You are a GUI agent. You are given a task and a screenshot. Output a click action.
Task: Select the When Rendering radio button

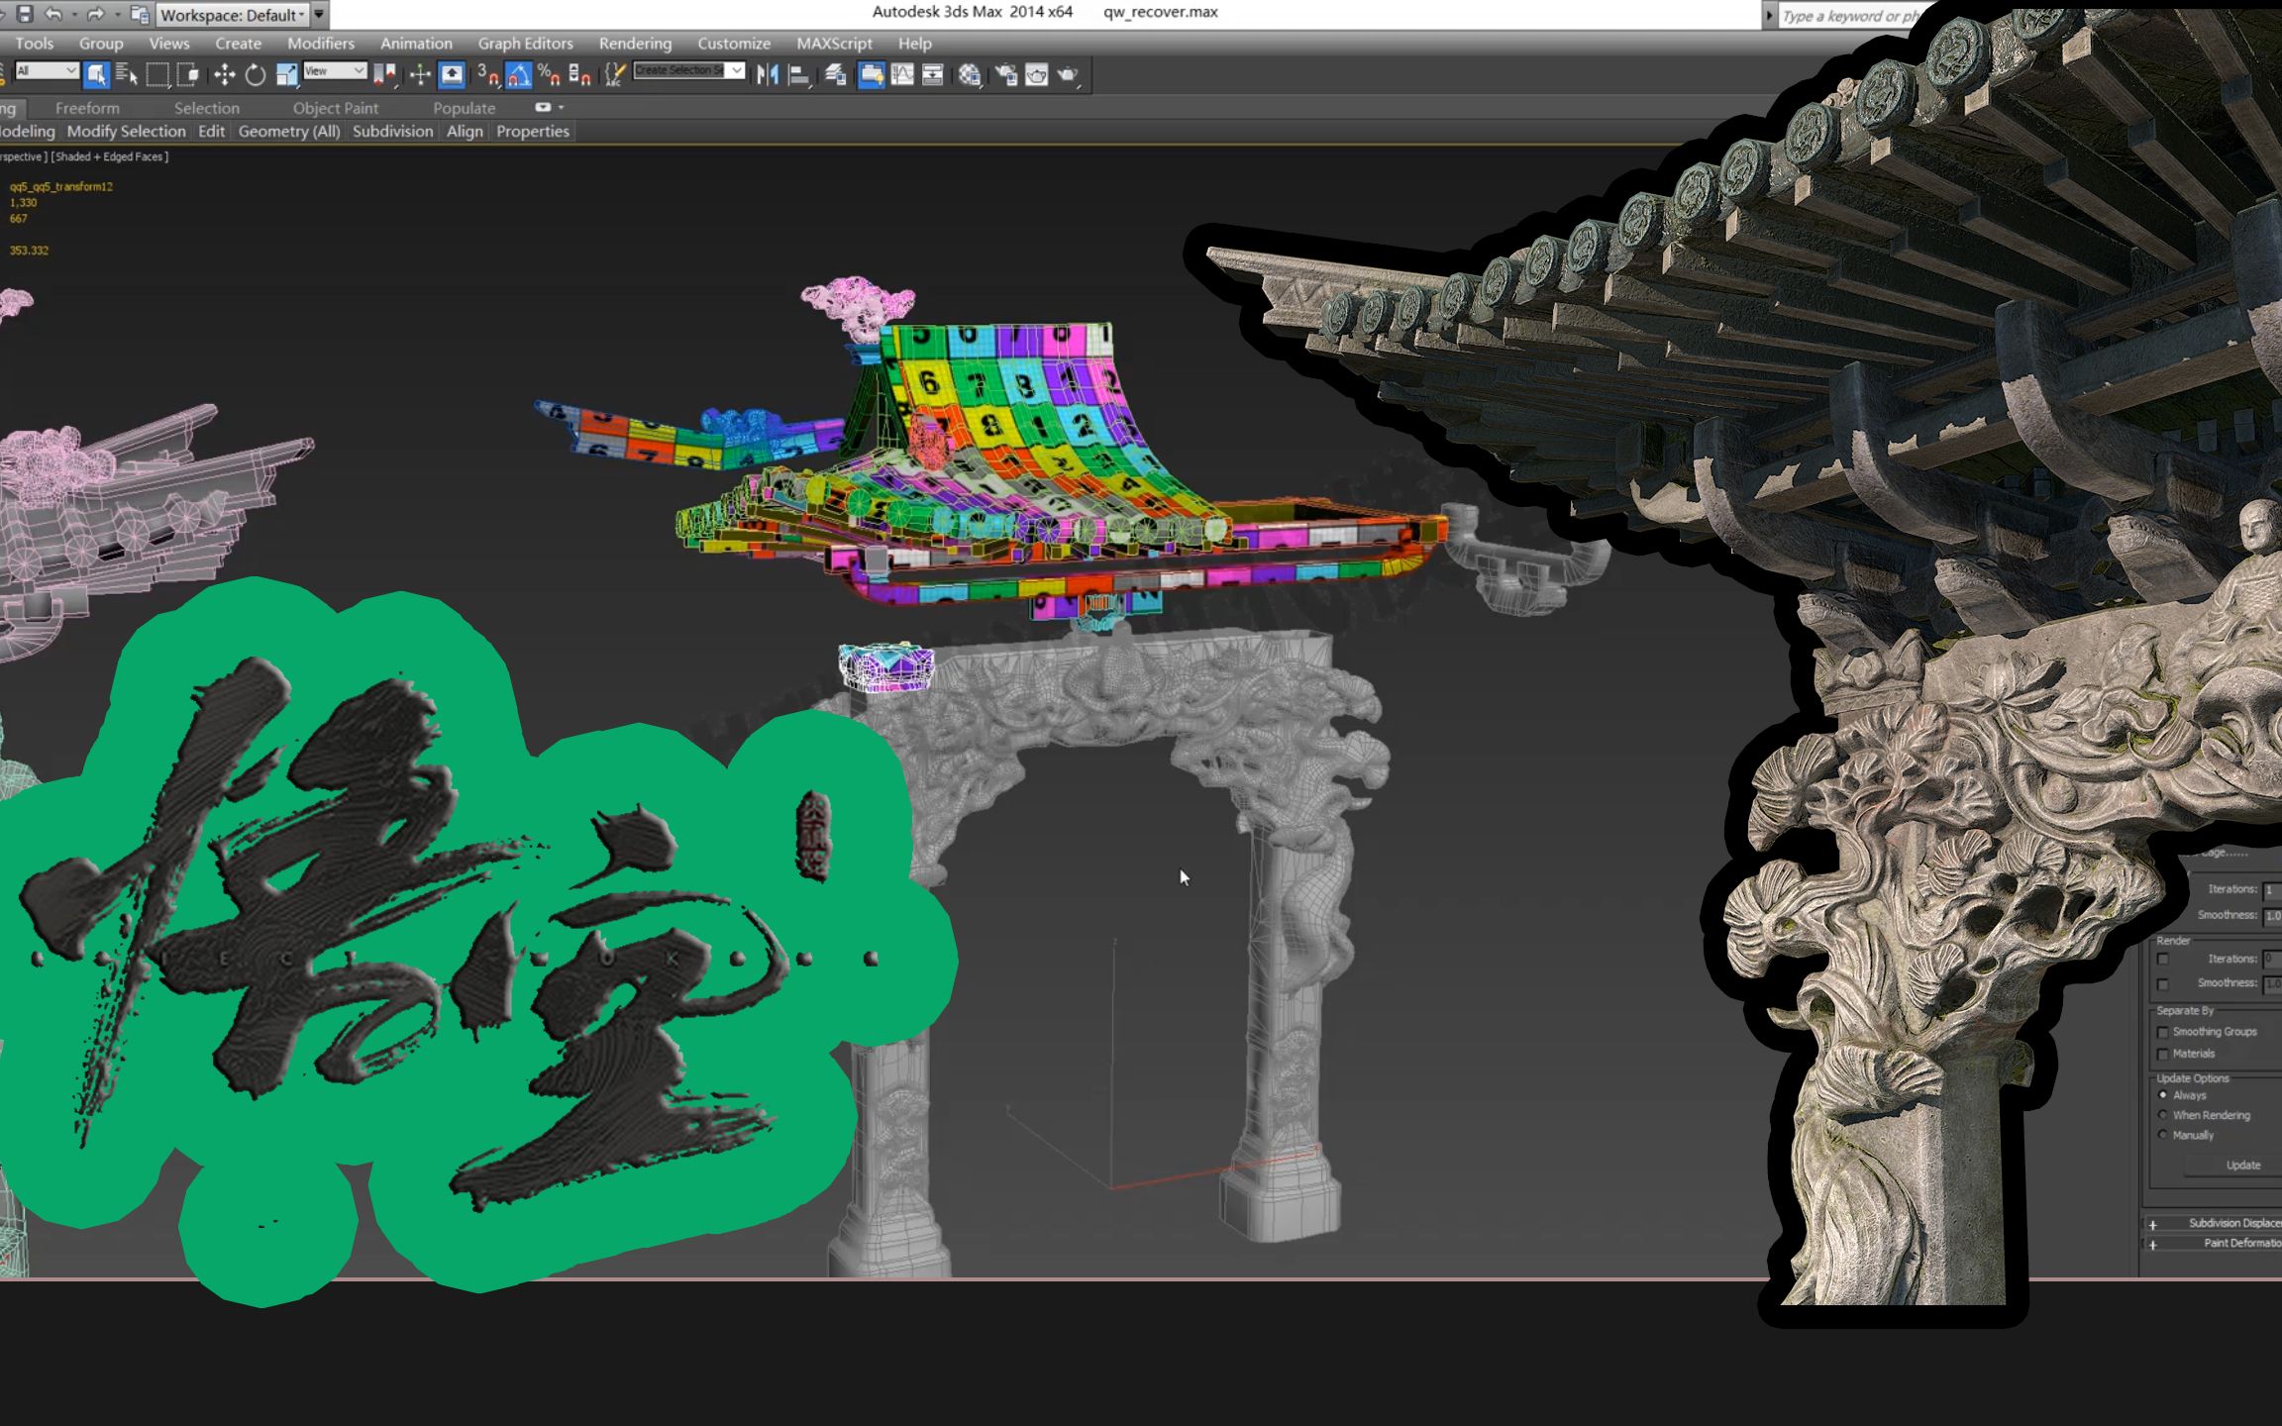(x=2163, y=1115)
